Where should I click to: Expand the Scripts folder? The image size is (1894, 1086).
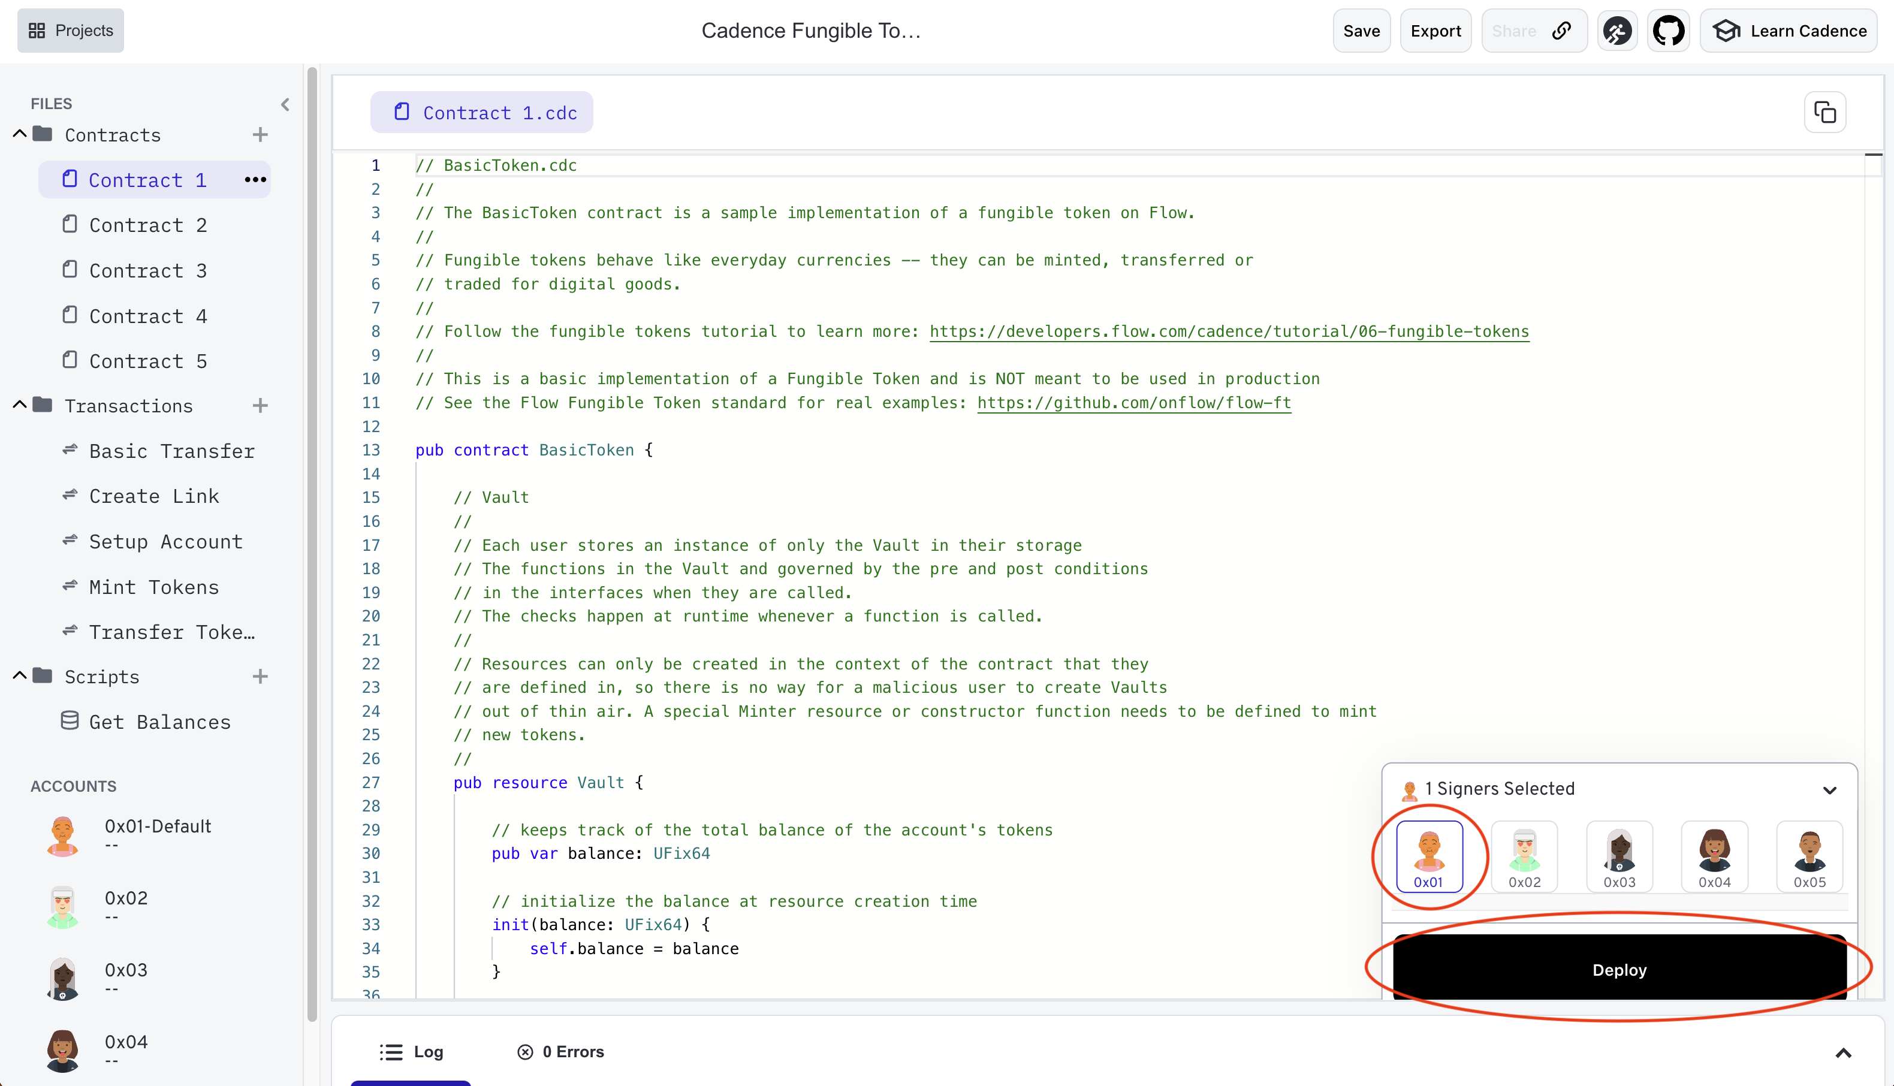(x=21, y=676)
